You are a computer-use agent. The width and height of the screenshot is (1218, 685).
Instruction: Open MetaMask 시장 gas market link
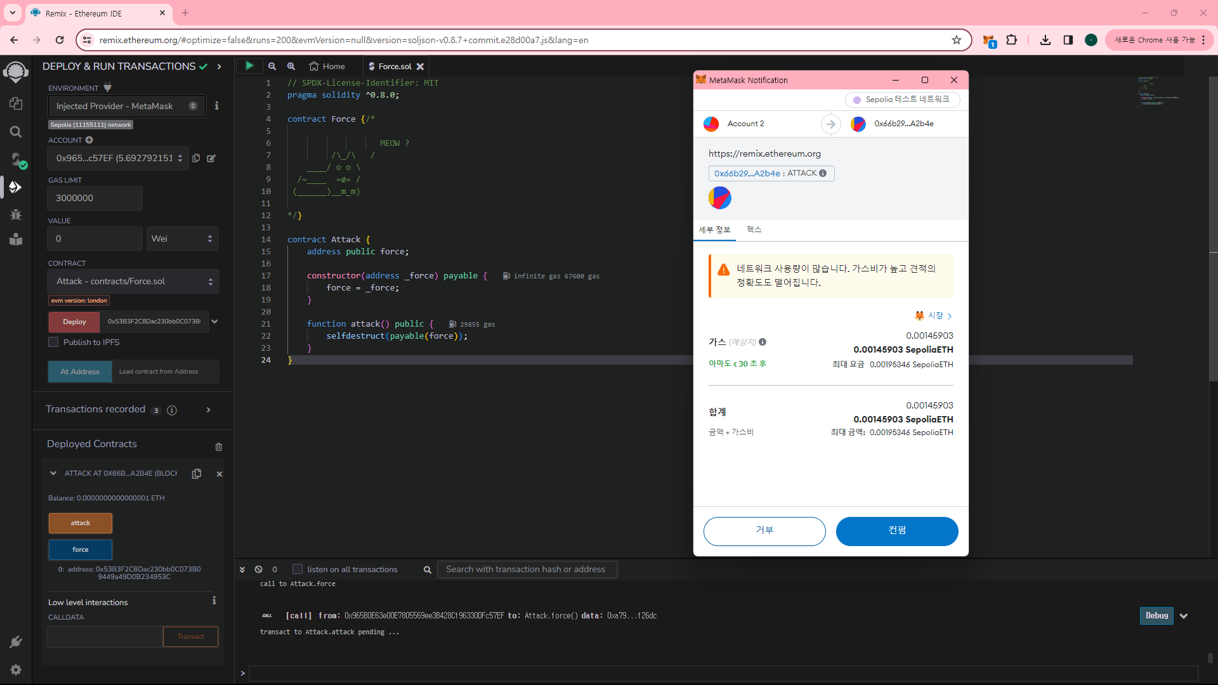coord(933,316)
